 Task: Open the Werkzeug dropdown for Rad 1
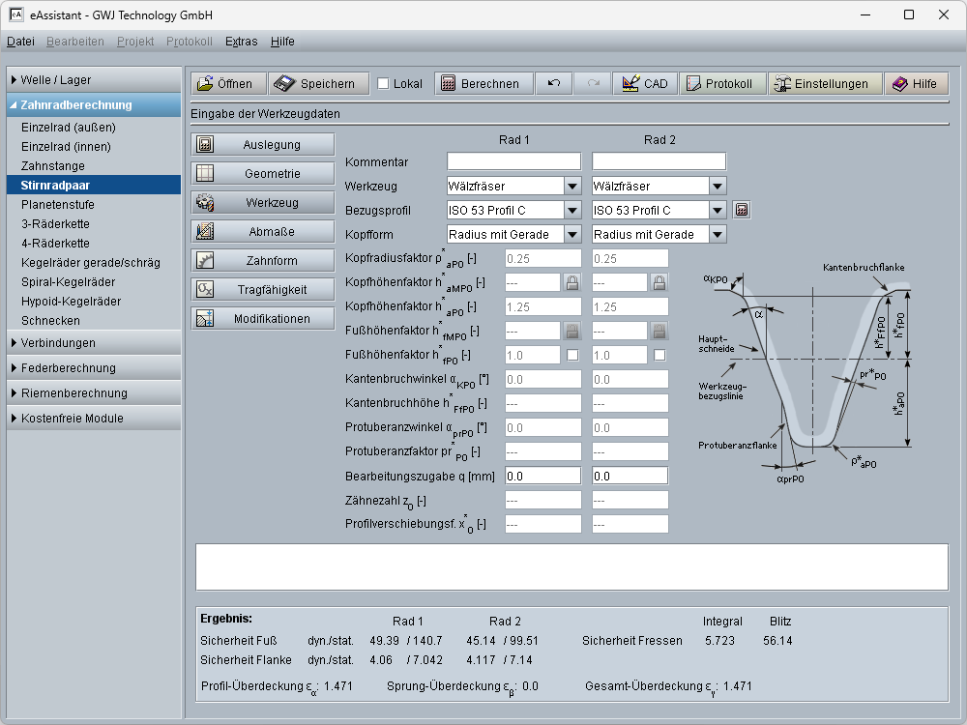[x=572, y=186]
